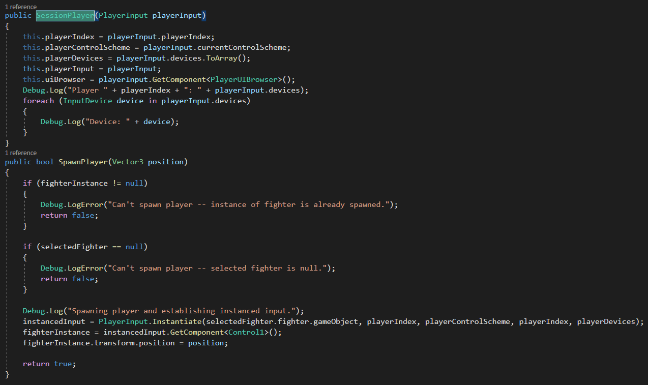Click "1 reference" above the SessionPlayer constructor

(20, 7)
